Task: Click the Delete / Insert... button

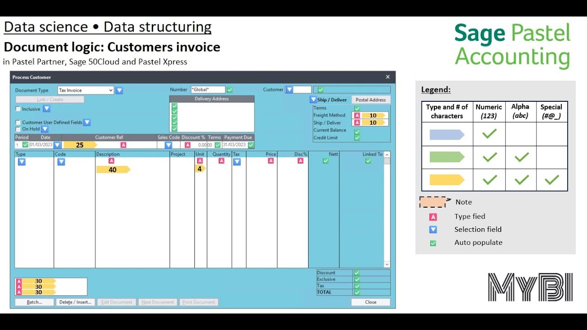Action: [x=76, y=302]
